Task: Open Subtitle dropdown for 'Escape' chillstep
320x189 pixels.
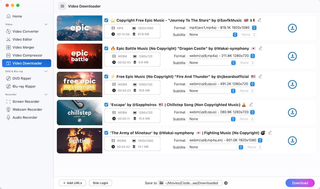Action: 211,119
